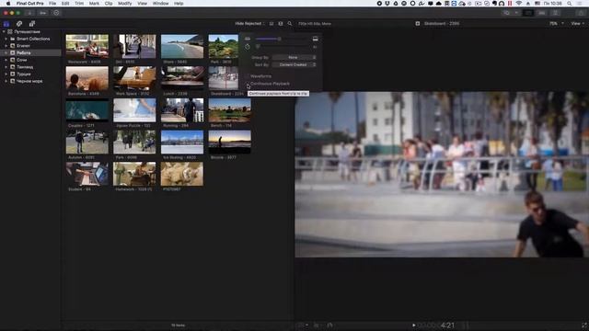Play the clip in the viewer
Image resolution: width=589 pixels, height=331 pixels.
tap(413, 325)
